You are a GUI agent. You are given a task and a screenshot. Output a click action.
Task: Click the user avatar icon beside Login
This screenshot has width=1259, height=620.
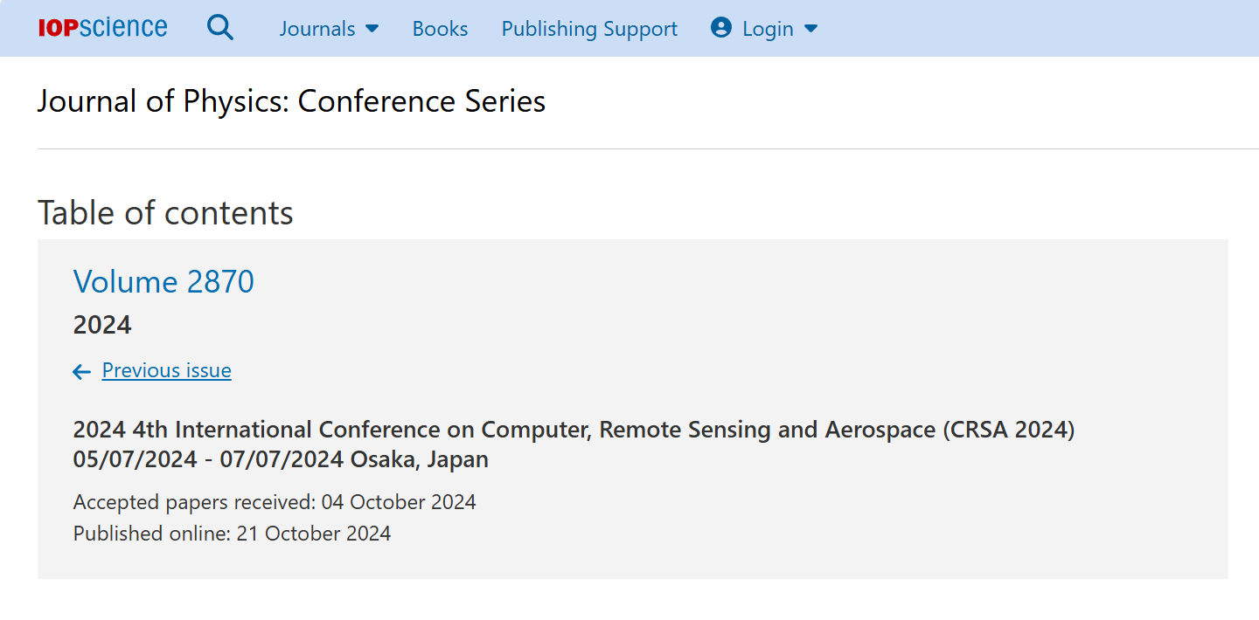coord(721,28)
